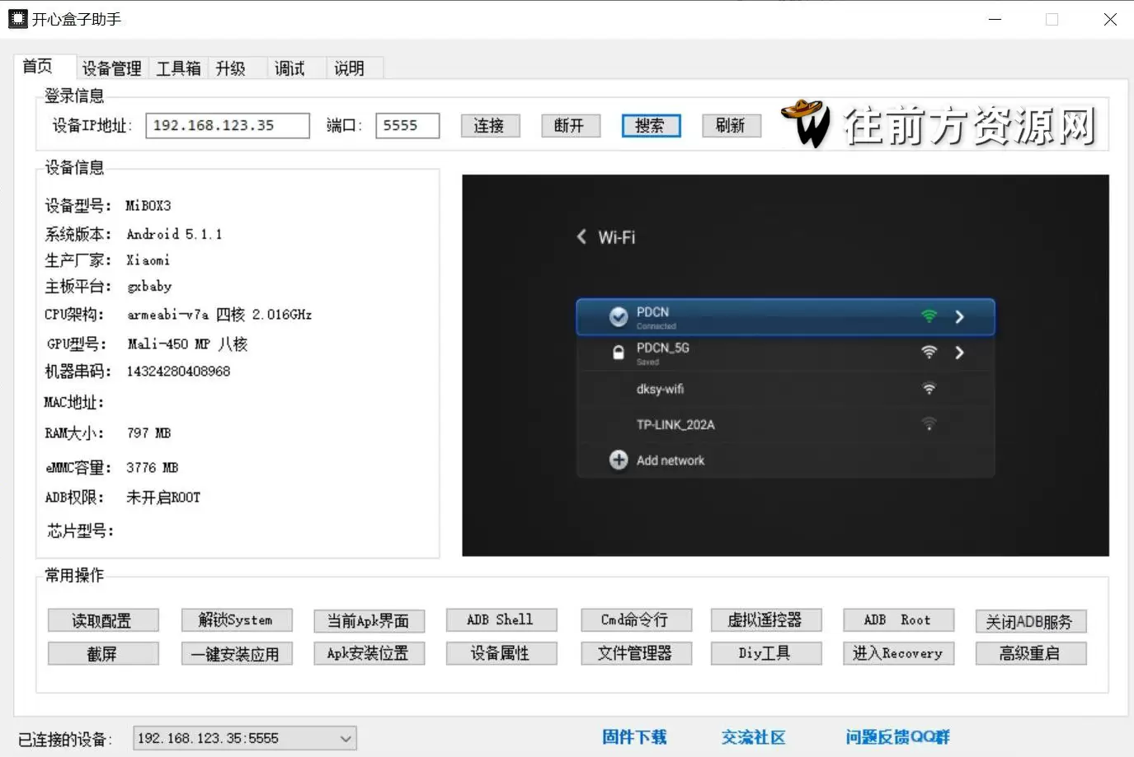Click the Xiaomi manufacturer value
The width and height of the screenshot is (1134, 757).
(148, 259)
